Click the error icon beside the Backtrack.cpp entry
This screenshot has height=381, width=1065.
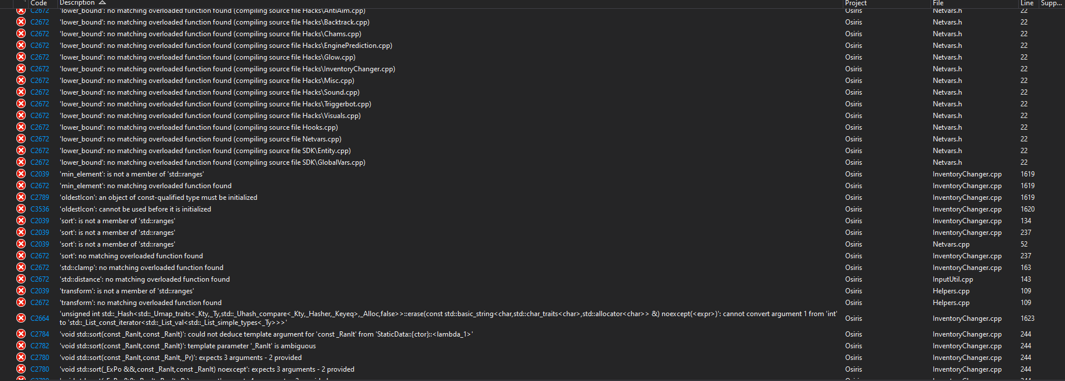tap(20, 22)
